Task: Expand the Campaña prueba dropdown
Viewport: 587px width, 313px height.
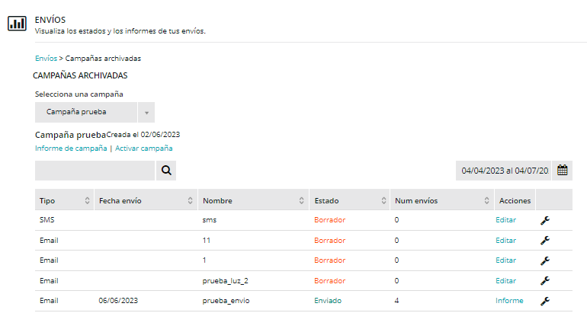Action: (146, 113)
